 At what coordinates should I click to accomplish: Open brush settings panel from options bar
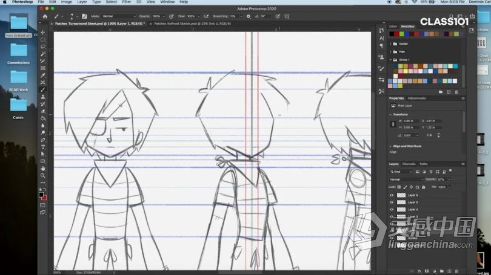point(84,16)
